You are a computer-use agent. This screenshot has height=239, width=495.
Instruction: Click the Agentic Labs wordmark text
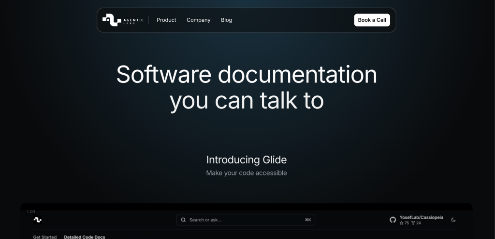[133, 20]
